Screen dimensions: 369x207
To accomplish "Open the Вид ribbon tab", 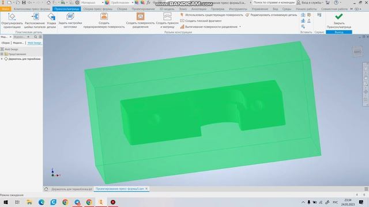I will pos(275,9).
